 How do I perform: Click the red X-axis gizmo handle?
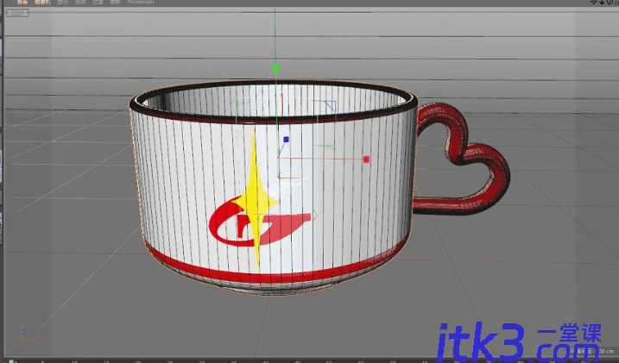366,160
